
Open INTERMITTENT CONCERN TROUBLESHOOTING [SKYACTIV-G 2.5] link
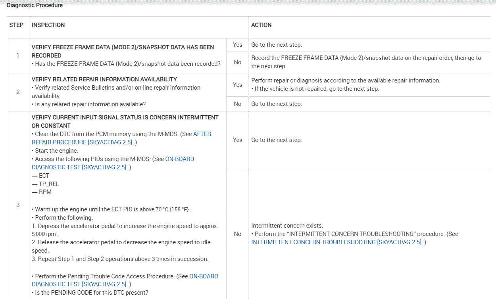coord(336,242)
